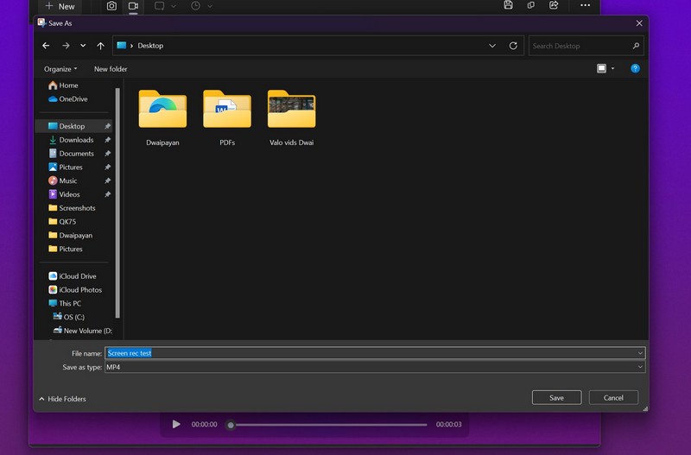The image size is (691, 455).
Task: Open the Dwaipayan folder icon
Action: click(x=162, y=110)
